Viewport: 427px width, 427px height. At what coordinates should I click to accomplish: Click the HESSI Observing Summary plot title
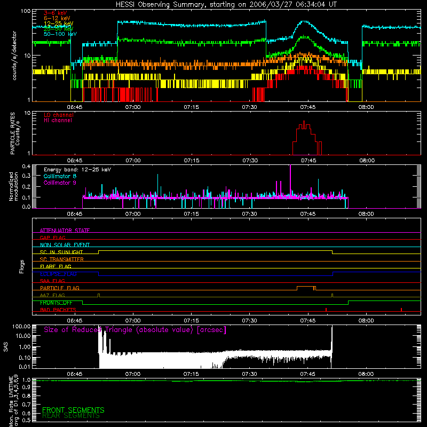[226, 4]
